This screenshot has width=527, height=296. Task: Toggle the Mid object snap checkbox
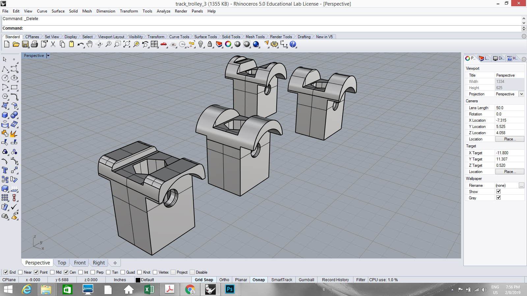[52, 272]
